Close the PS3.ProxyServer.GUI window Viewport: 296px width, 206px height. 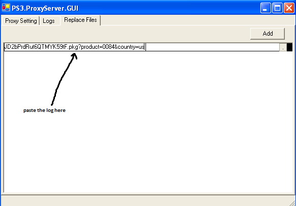tap(289, 8)
